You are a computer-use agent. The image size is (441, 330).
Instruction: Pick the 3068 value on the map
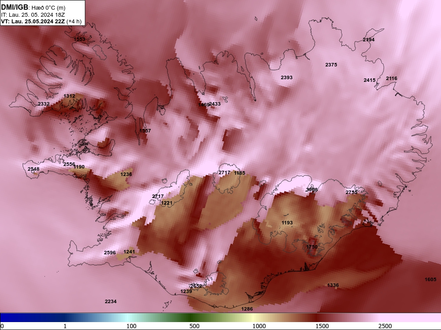click(312, 190)
